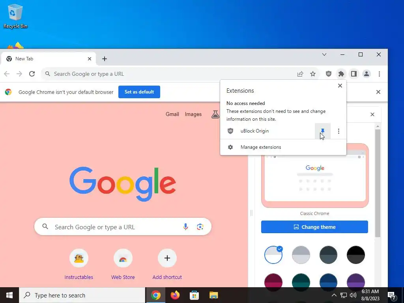Click the share this page icon
This screenshot has width=404, height=303.
click(300, 74)
